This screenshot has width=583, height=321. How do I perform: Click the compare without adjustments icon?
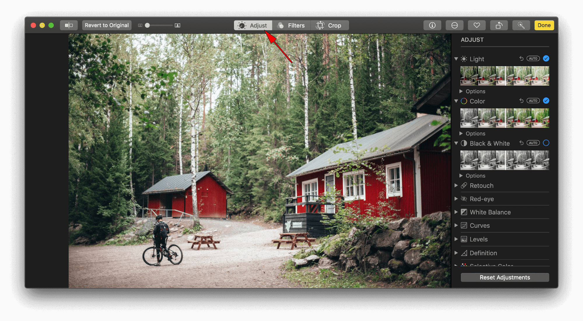(x=69, y=25)
